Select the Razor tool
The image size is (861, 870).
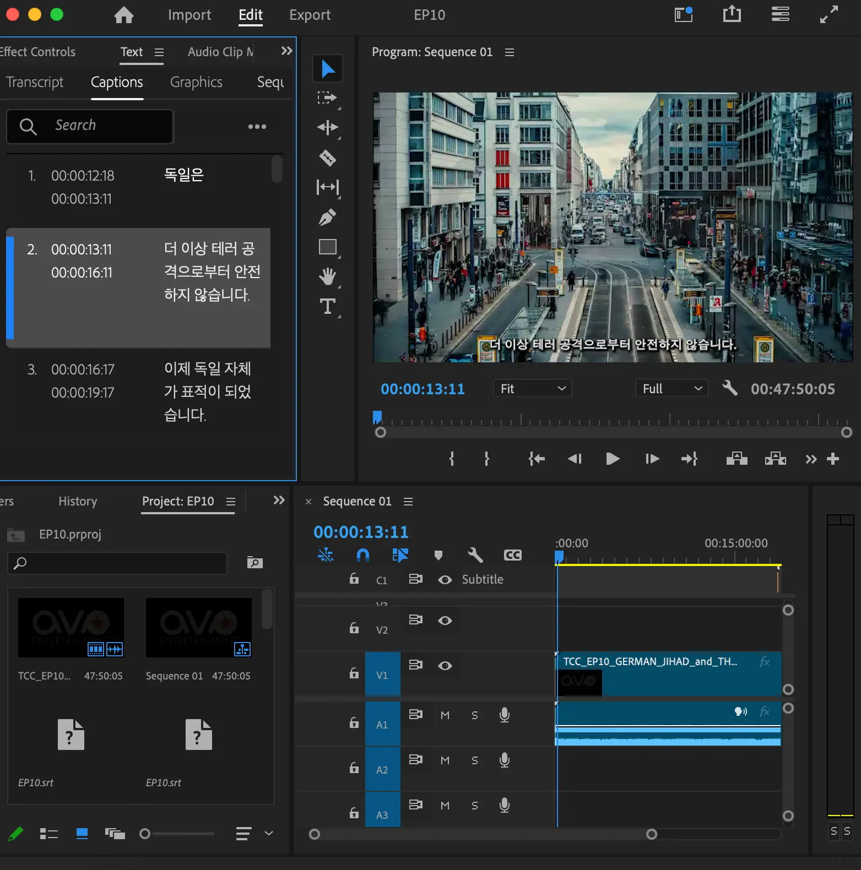(327, 158)
